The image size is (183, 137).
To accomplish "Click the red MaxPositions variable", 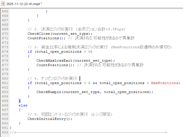I will pyautogui.click(x=165, y=83).
